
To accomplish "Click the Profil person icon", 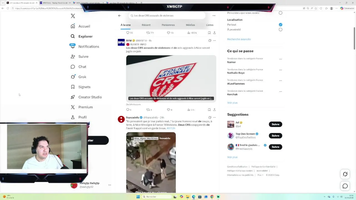I will coord(73,117).
